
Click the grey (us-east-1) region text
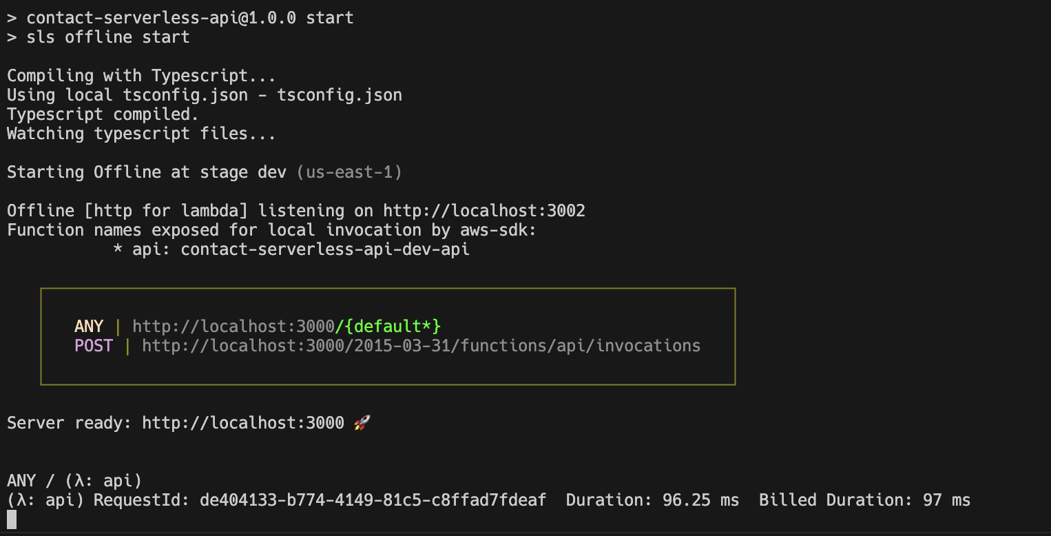pyautogui.click(x=349, y=172)
